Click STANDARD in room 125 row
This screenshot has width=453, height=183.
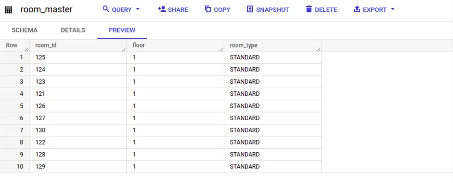coord(245,57)
